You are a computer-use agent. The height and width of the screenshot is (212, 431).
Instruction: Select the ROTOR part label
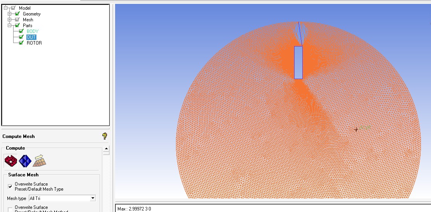pos(34,43)
